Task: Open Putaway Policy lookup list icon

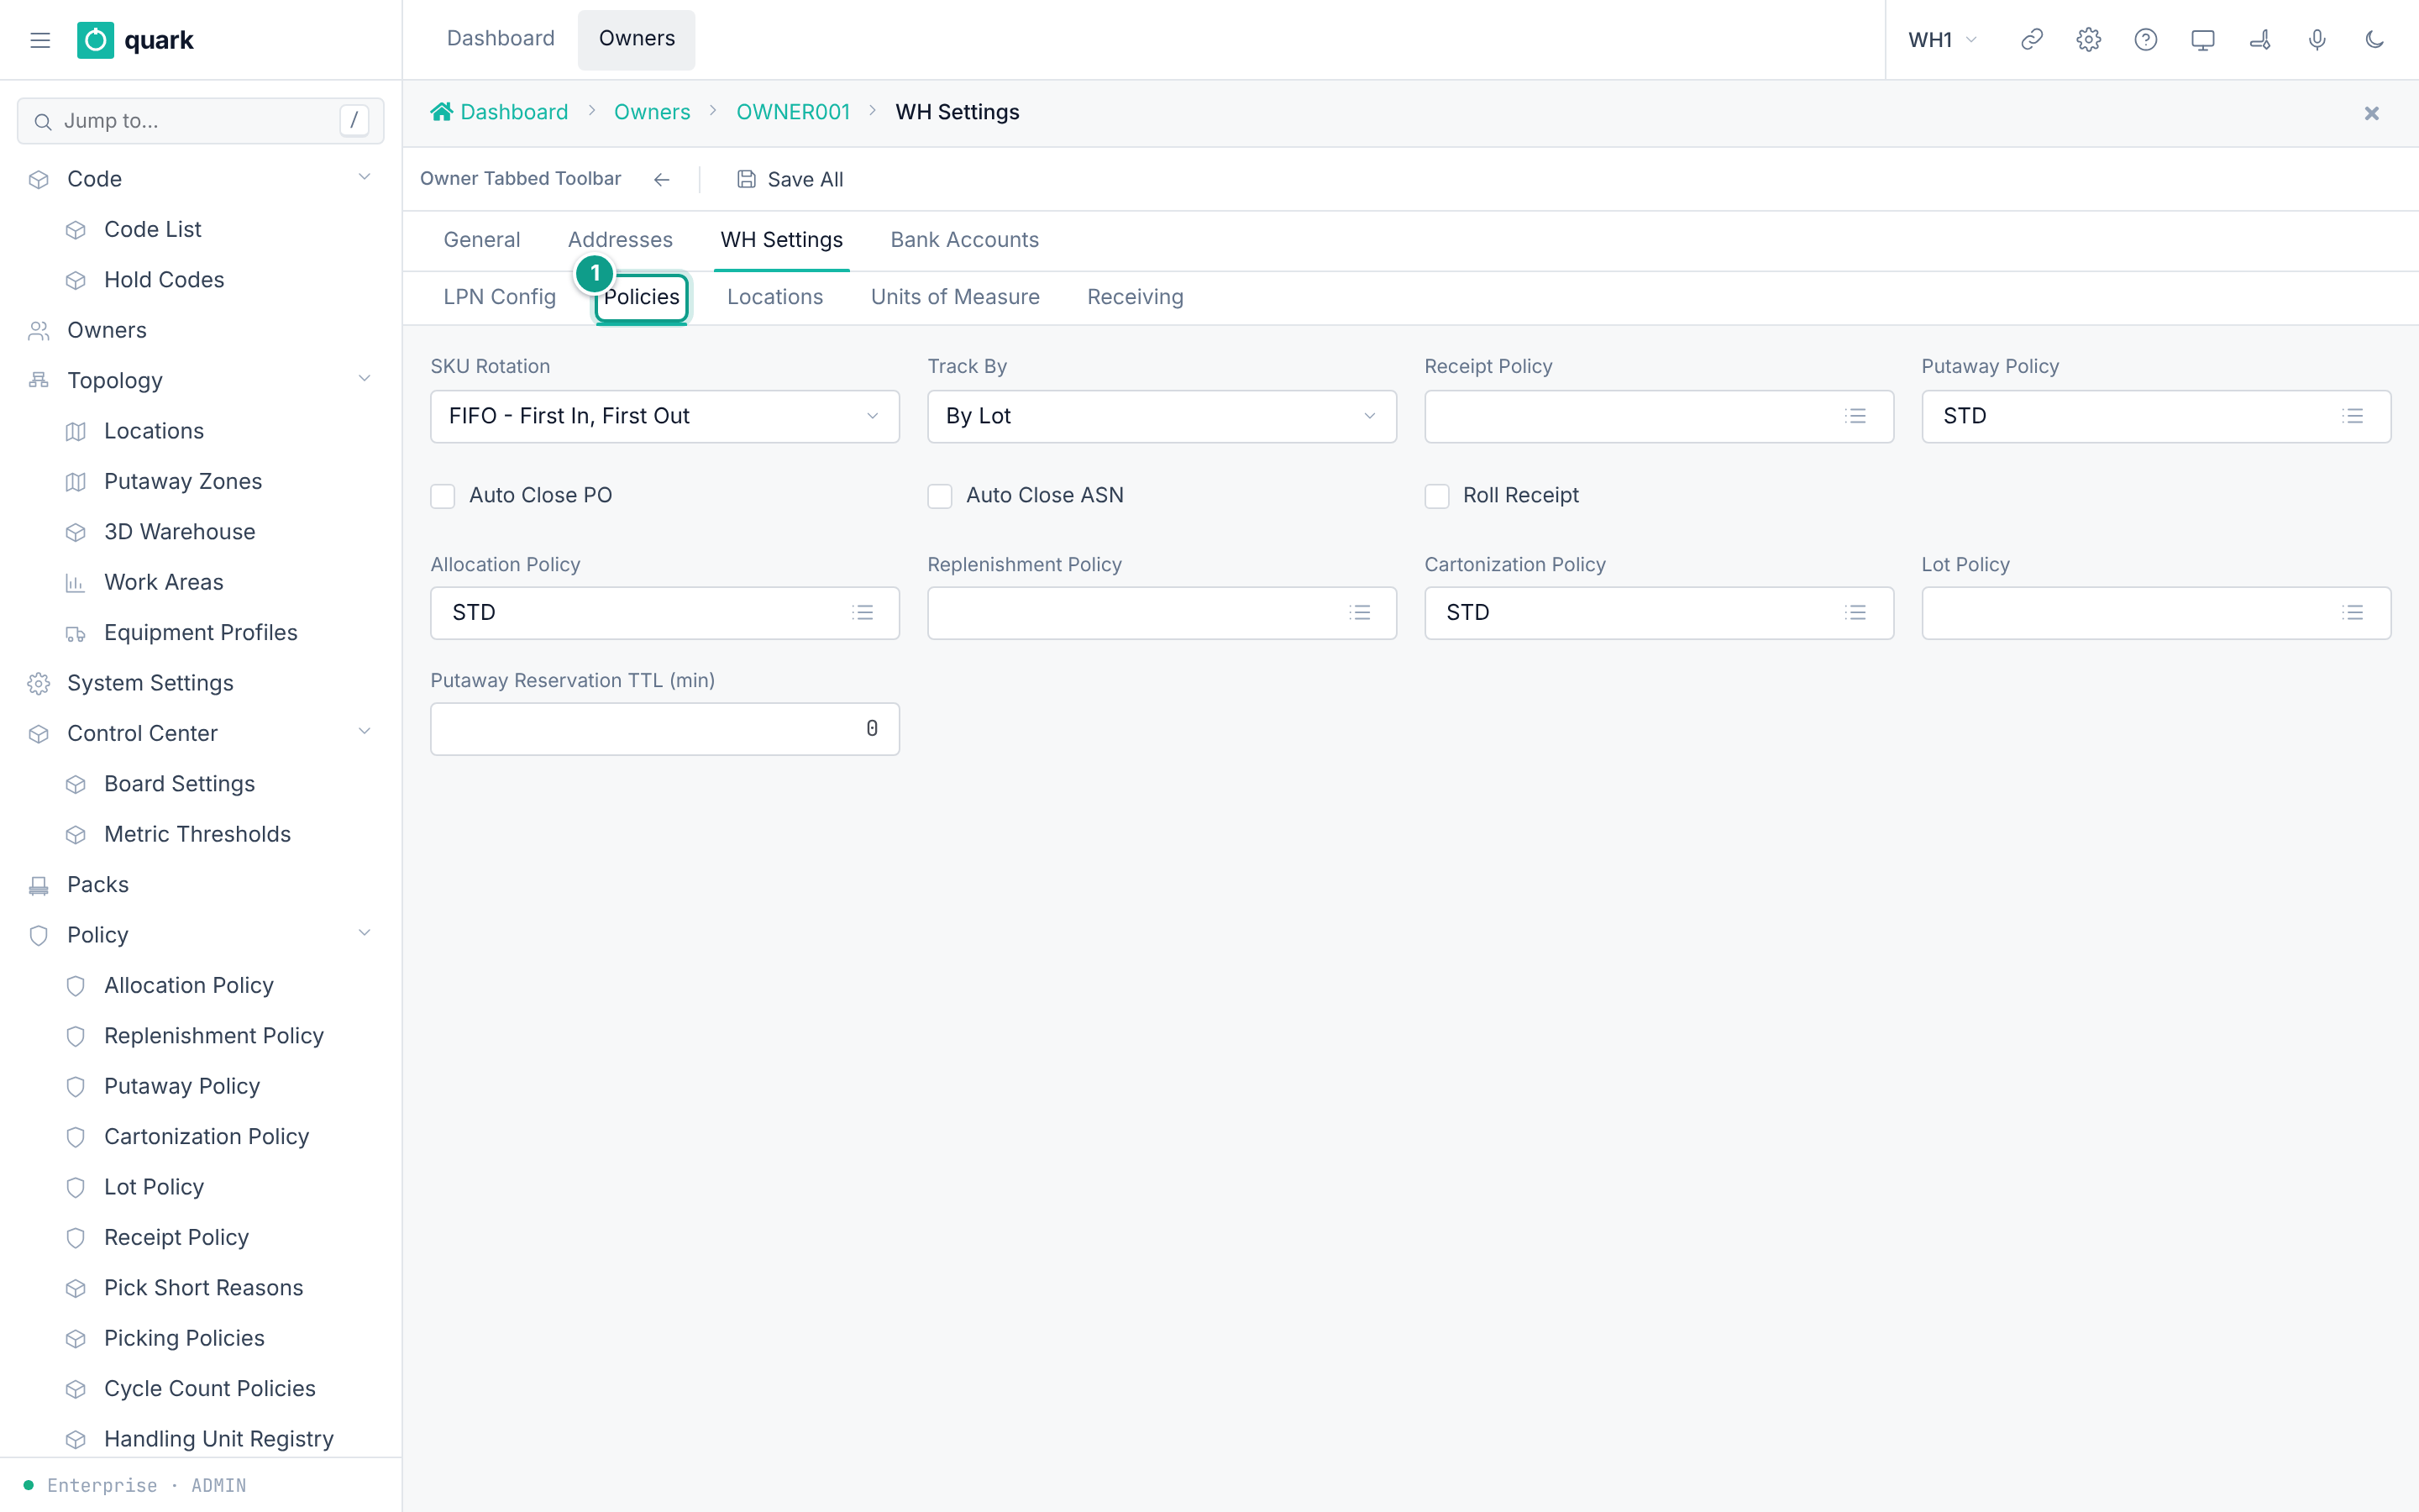Action: (2352, 416)
